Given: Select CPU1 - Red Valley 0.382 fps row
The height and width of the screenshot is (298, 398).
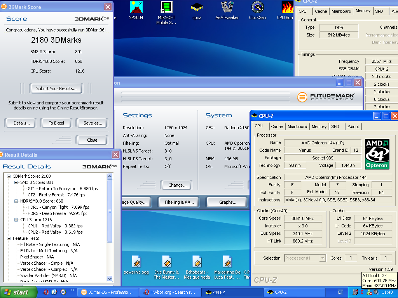Looking at the screenshot, I should click(55, 226).
